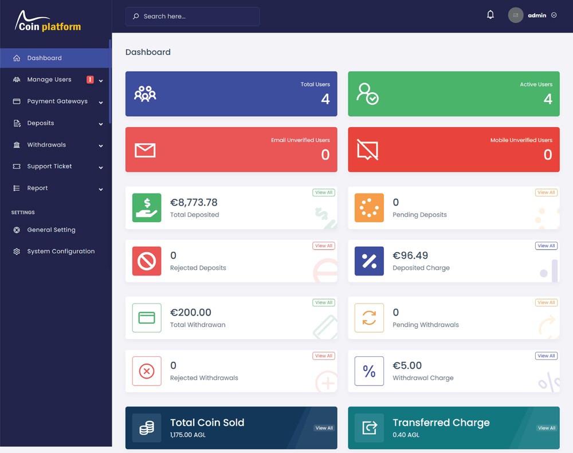Go to System Configuration in sidebar
This screenshot has height=453, width=573.
coord(61,251)
